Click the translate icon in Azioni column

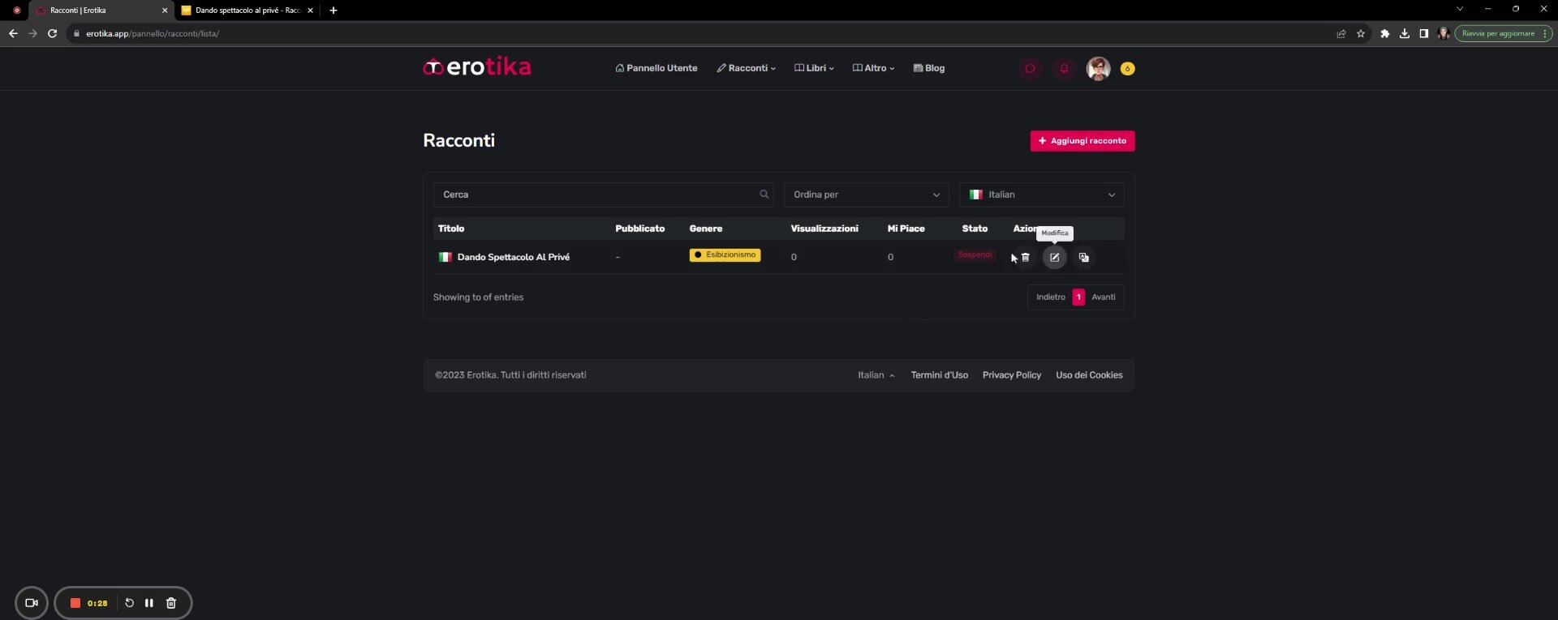[x=1083, y=258]
